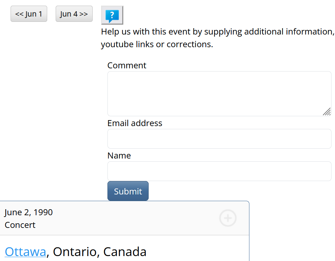Click the Name field label
This screenshot has height=261, width=335.
tap(119, 156)
